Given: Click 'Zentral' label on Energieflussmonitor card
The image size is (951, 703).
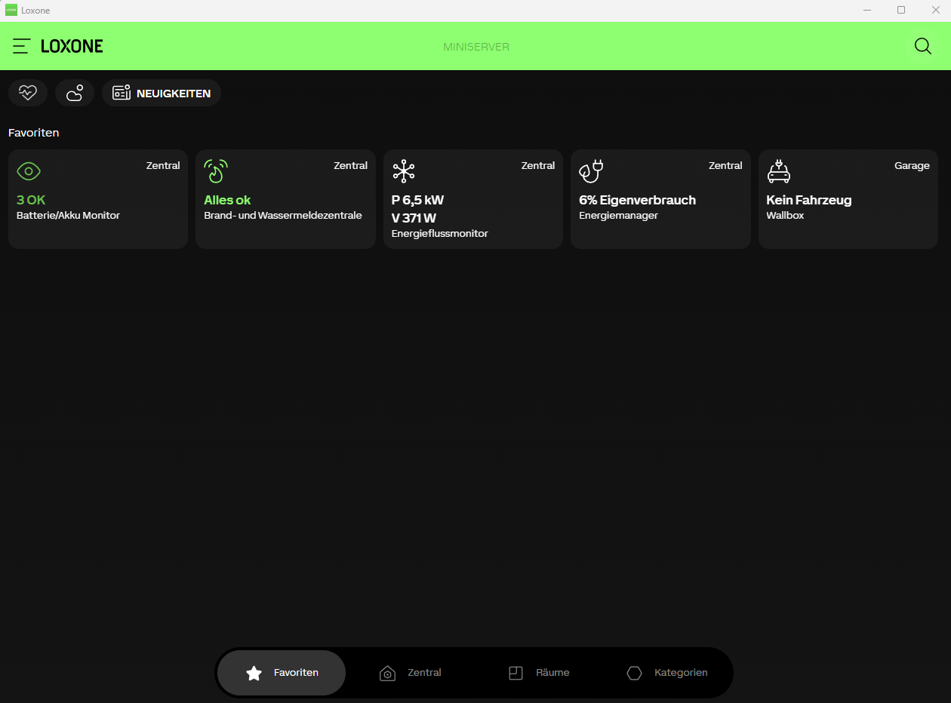Looking at the screenshot, I should point(538,166).
